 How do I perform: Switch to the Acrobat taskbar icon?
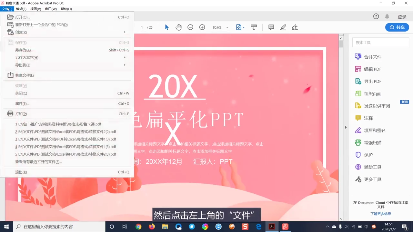point(272,227)
